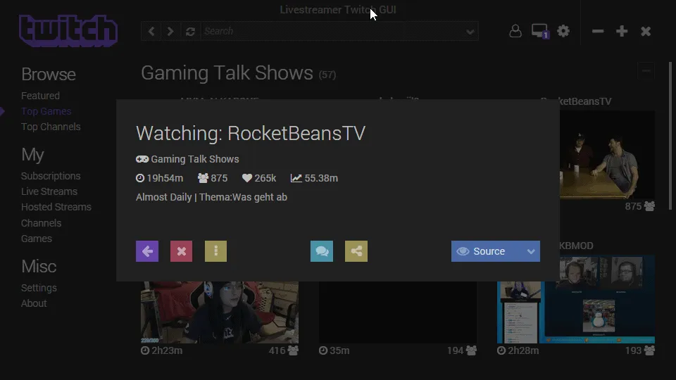This screenshot has height=380, width=676.
Task: Click the 2h23m uptime label
Action: click(x=162, y=350)
